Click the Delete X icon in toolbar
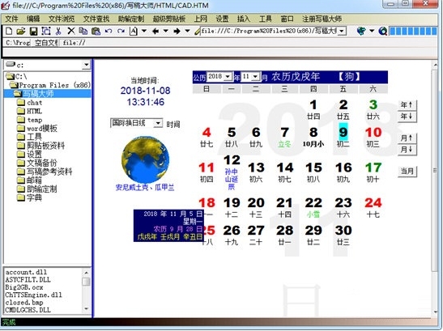Image resolution: width=443 pixels, height=331 pixels. (x=71, y=31)
